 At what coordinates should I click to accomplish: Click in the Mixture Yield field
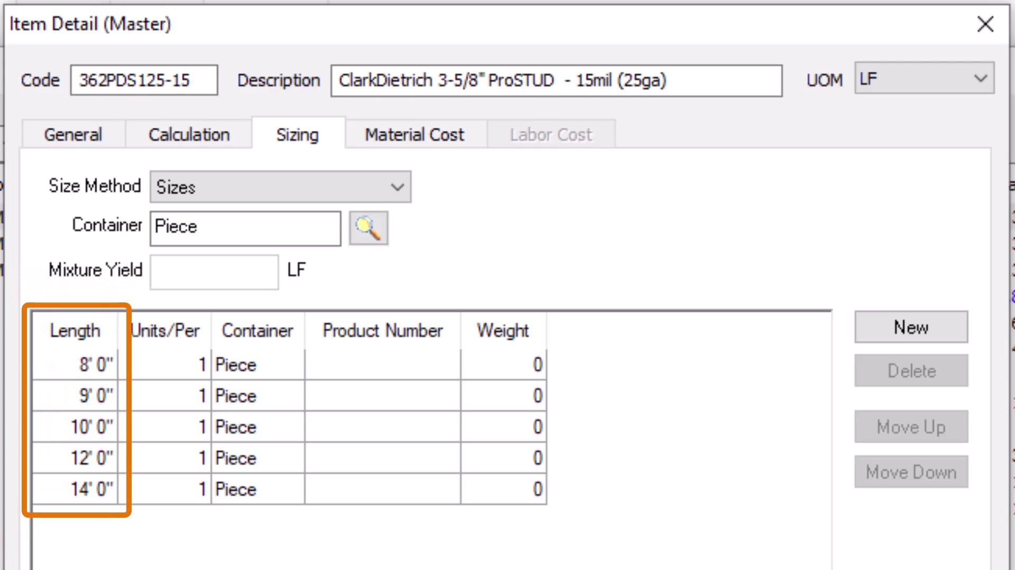coord(214,272)
